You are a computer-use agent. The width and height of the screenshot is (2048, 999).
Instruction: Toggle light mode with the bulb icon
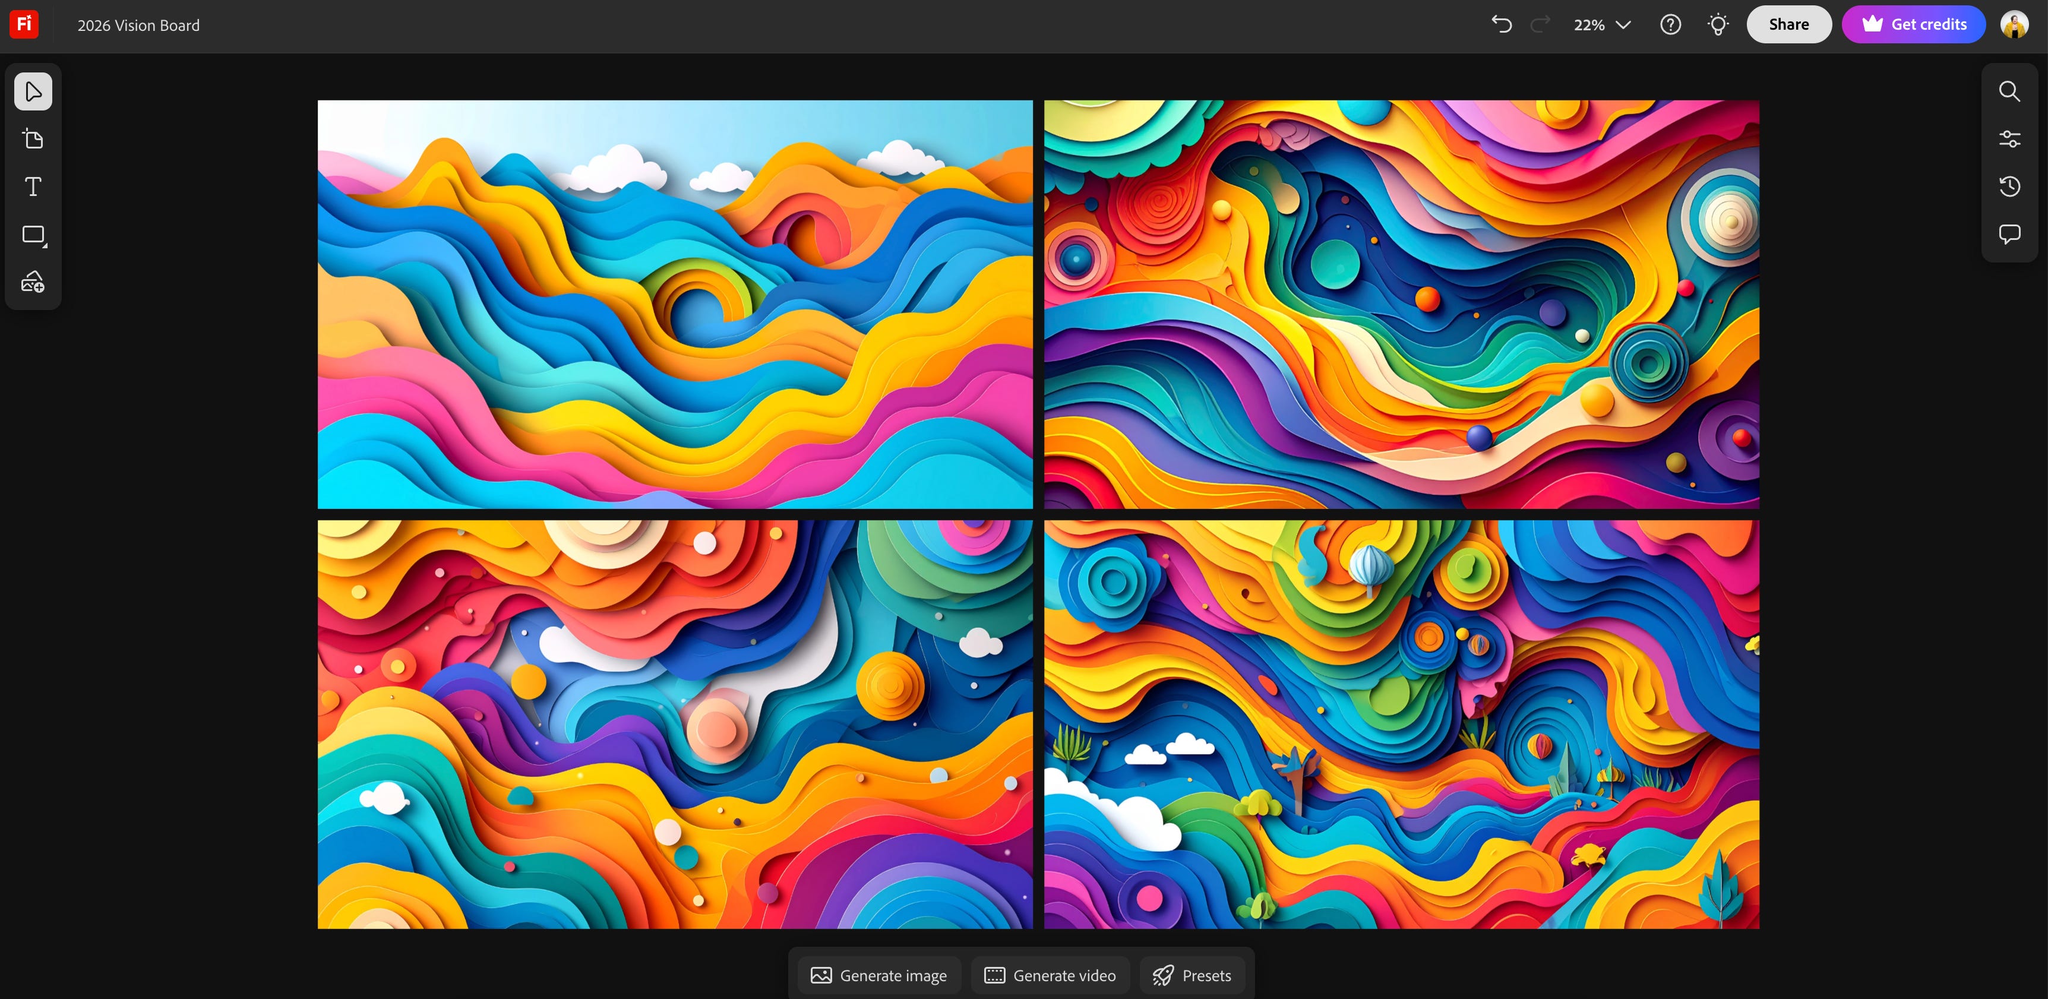tap(1718, 24)
